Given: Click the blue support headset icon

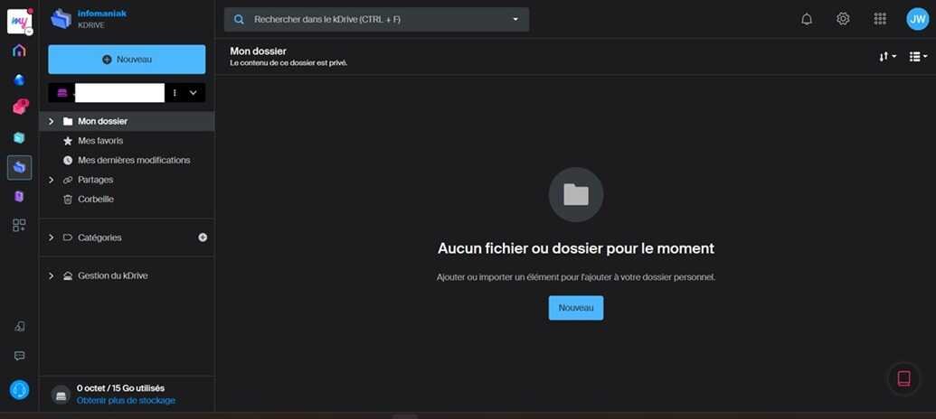Looking at the screenshot, I should [19, 389].
